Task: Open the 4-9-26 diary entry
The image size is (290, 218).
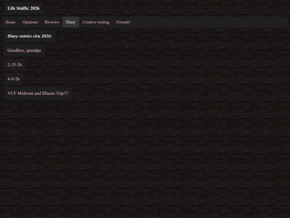Action: [x=13, y=79]
